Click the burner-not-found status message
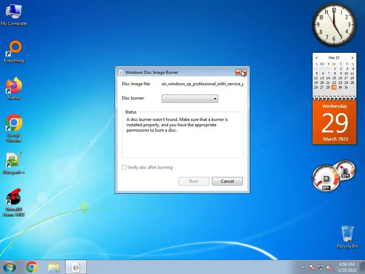Screen dimensions: 365x274 (177, 125)
